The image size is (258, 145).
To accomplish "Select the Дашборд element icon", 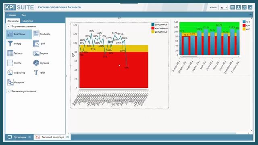I will click(x=36, y=34).
